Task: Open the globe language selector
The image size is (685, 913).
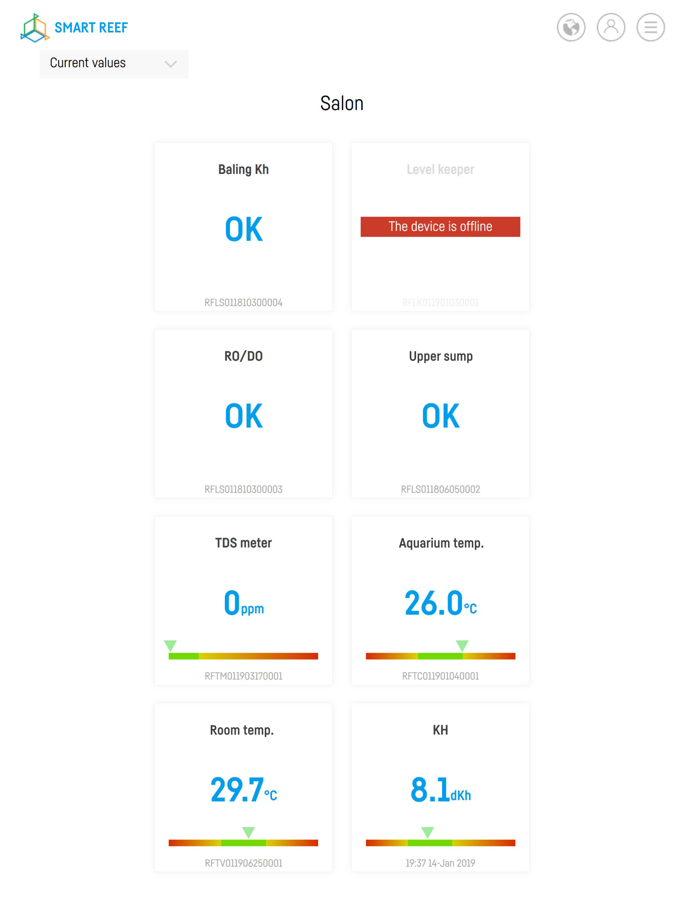Action: [571, 28]
